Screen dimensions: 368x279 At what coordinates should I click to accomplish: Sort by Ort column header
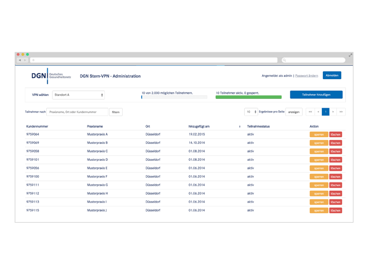pos(148,126)
